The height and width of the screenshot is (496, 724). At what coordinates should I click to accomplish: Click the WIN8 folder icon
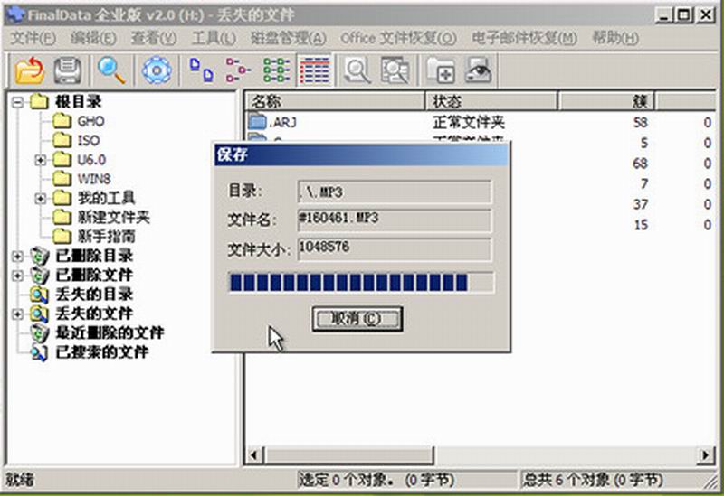(x=62, y=178)
